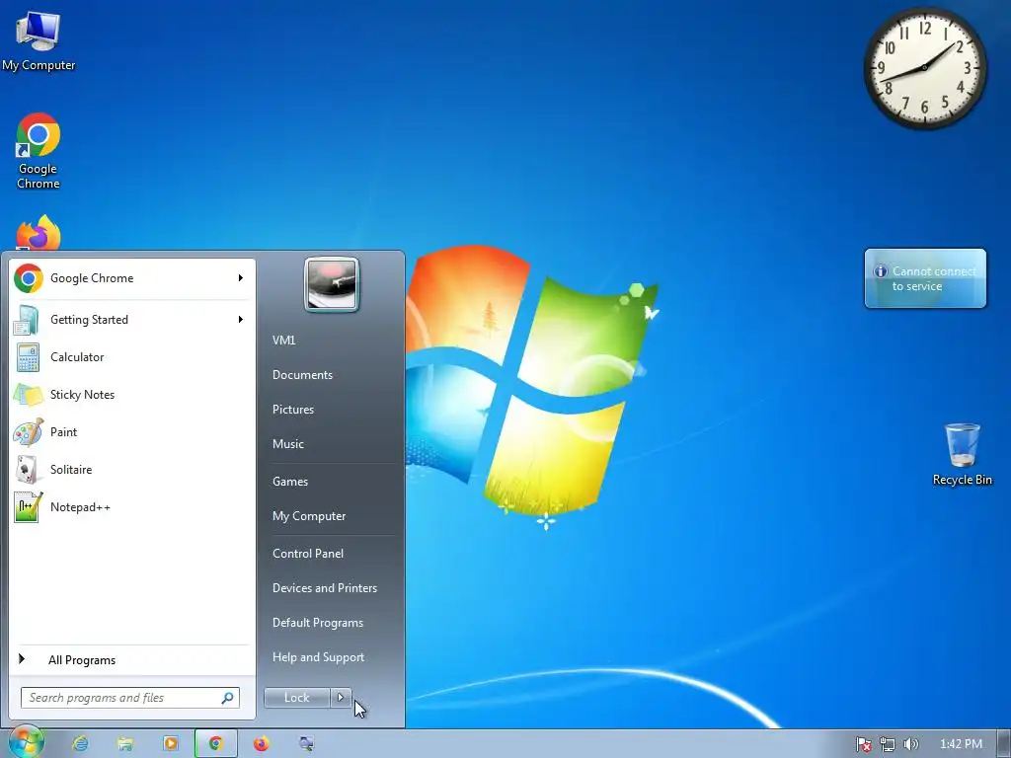The width and height of the screenshot is (1011, 758).
Task: Click the 'Cannot connect to service' gadget
Action: (925, 278)
